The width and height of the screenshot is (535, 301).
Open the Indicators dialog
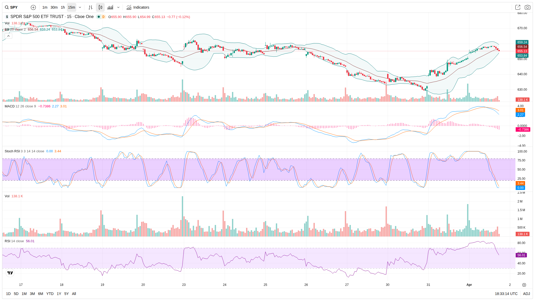[x=138, y=7]
